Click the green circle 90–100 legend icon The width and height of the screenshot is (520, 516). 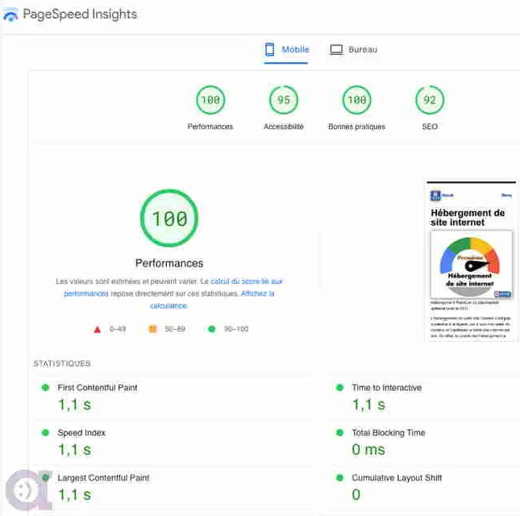click(211, 329)
